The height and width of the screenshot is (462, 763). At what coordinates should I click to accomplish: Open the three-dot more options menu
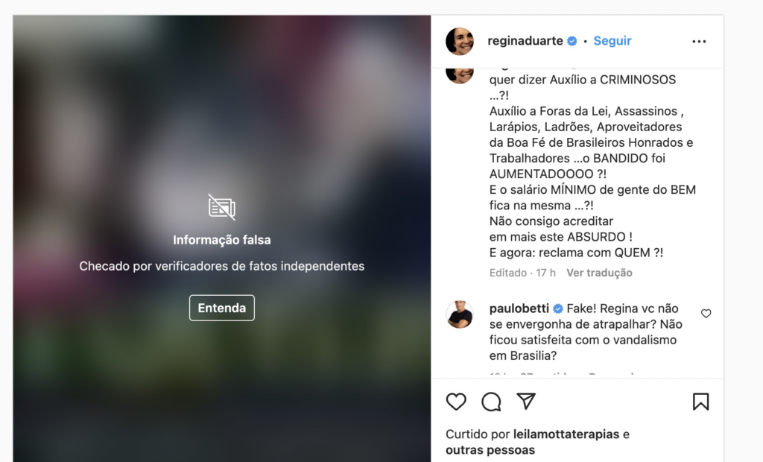[x=699, y=42]
